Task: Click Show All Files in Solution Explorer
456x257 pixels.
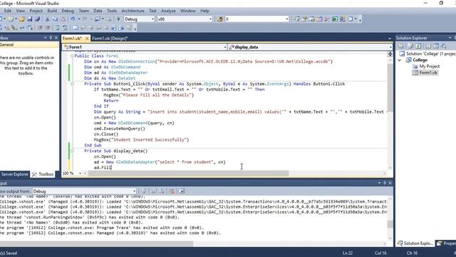Action: pyautogui.click(x=410, y=46)
